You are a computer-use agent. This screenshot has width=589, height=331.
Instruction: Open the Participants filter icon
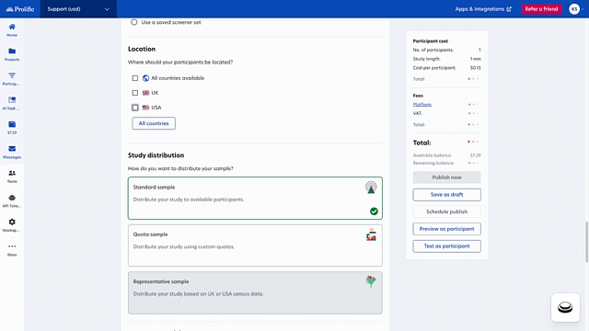tap(12, 75)
